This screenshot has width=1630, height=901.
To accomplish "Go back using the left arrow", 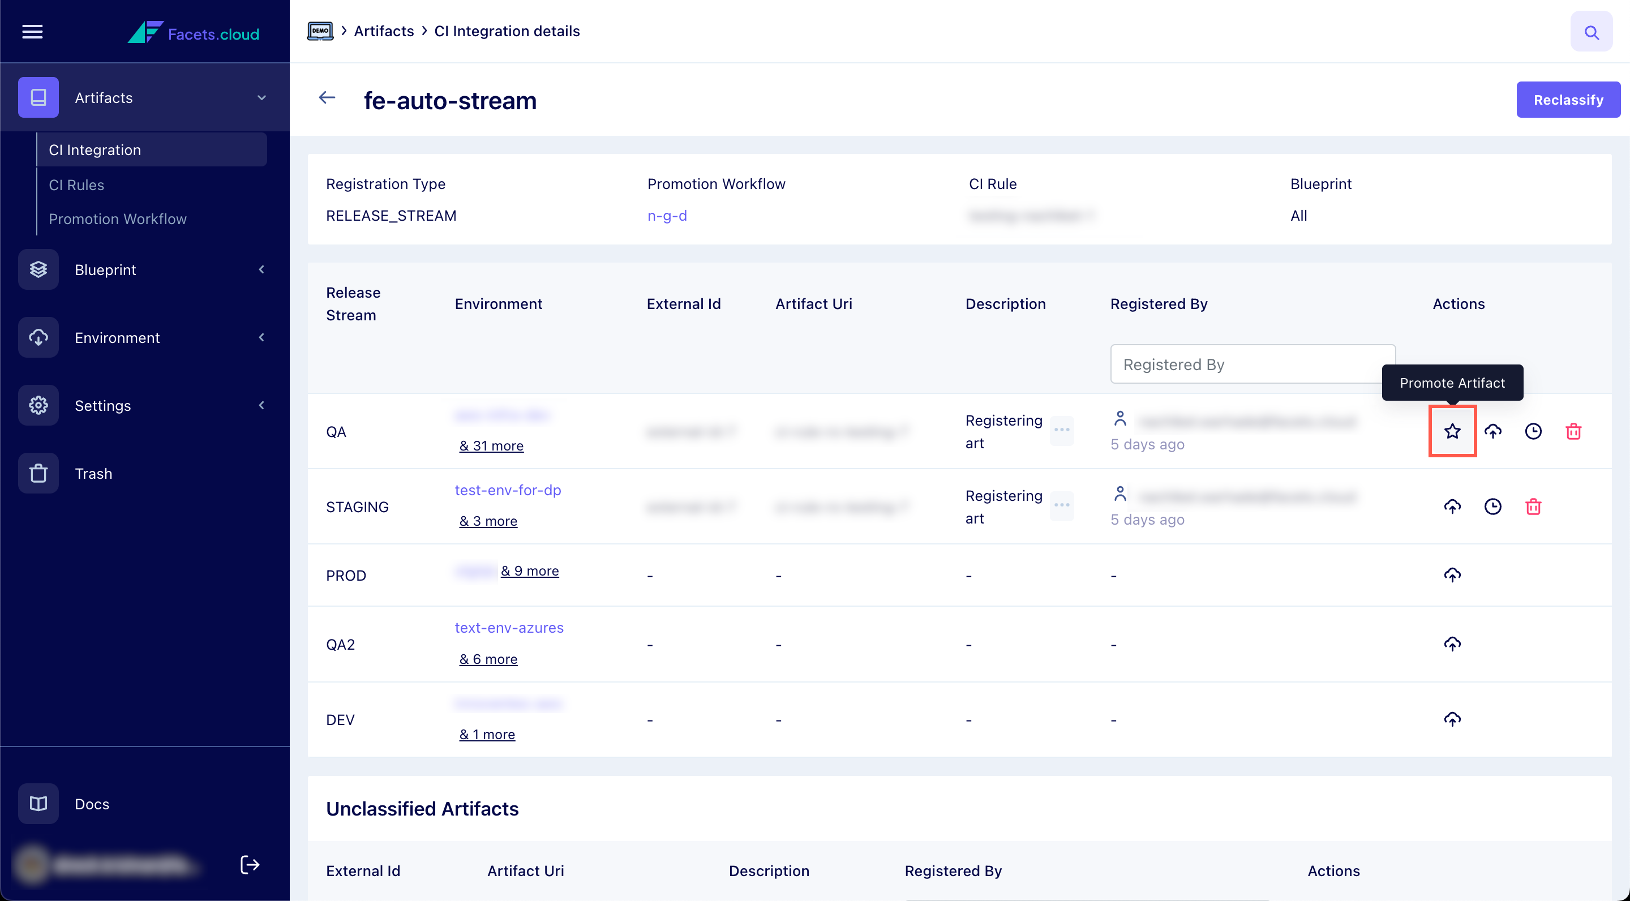I will click(x=327, y=97).
